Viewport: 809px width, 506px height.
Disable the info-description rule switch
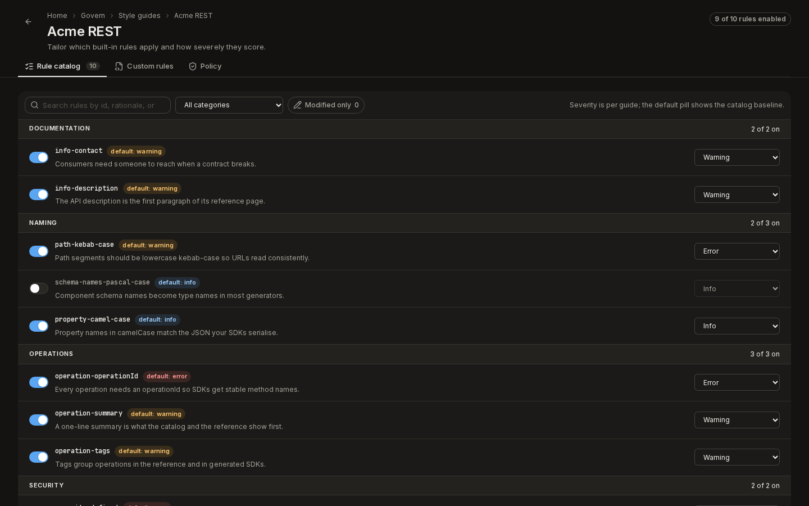(39, 195)
